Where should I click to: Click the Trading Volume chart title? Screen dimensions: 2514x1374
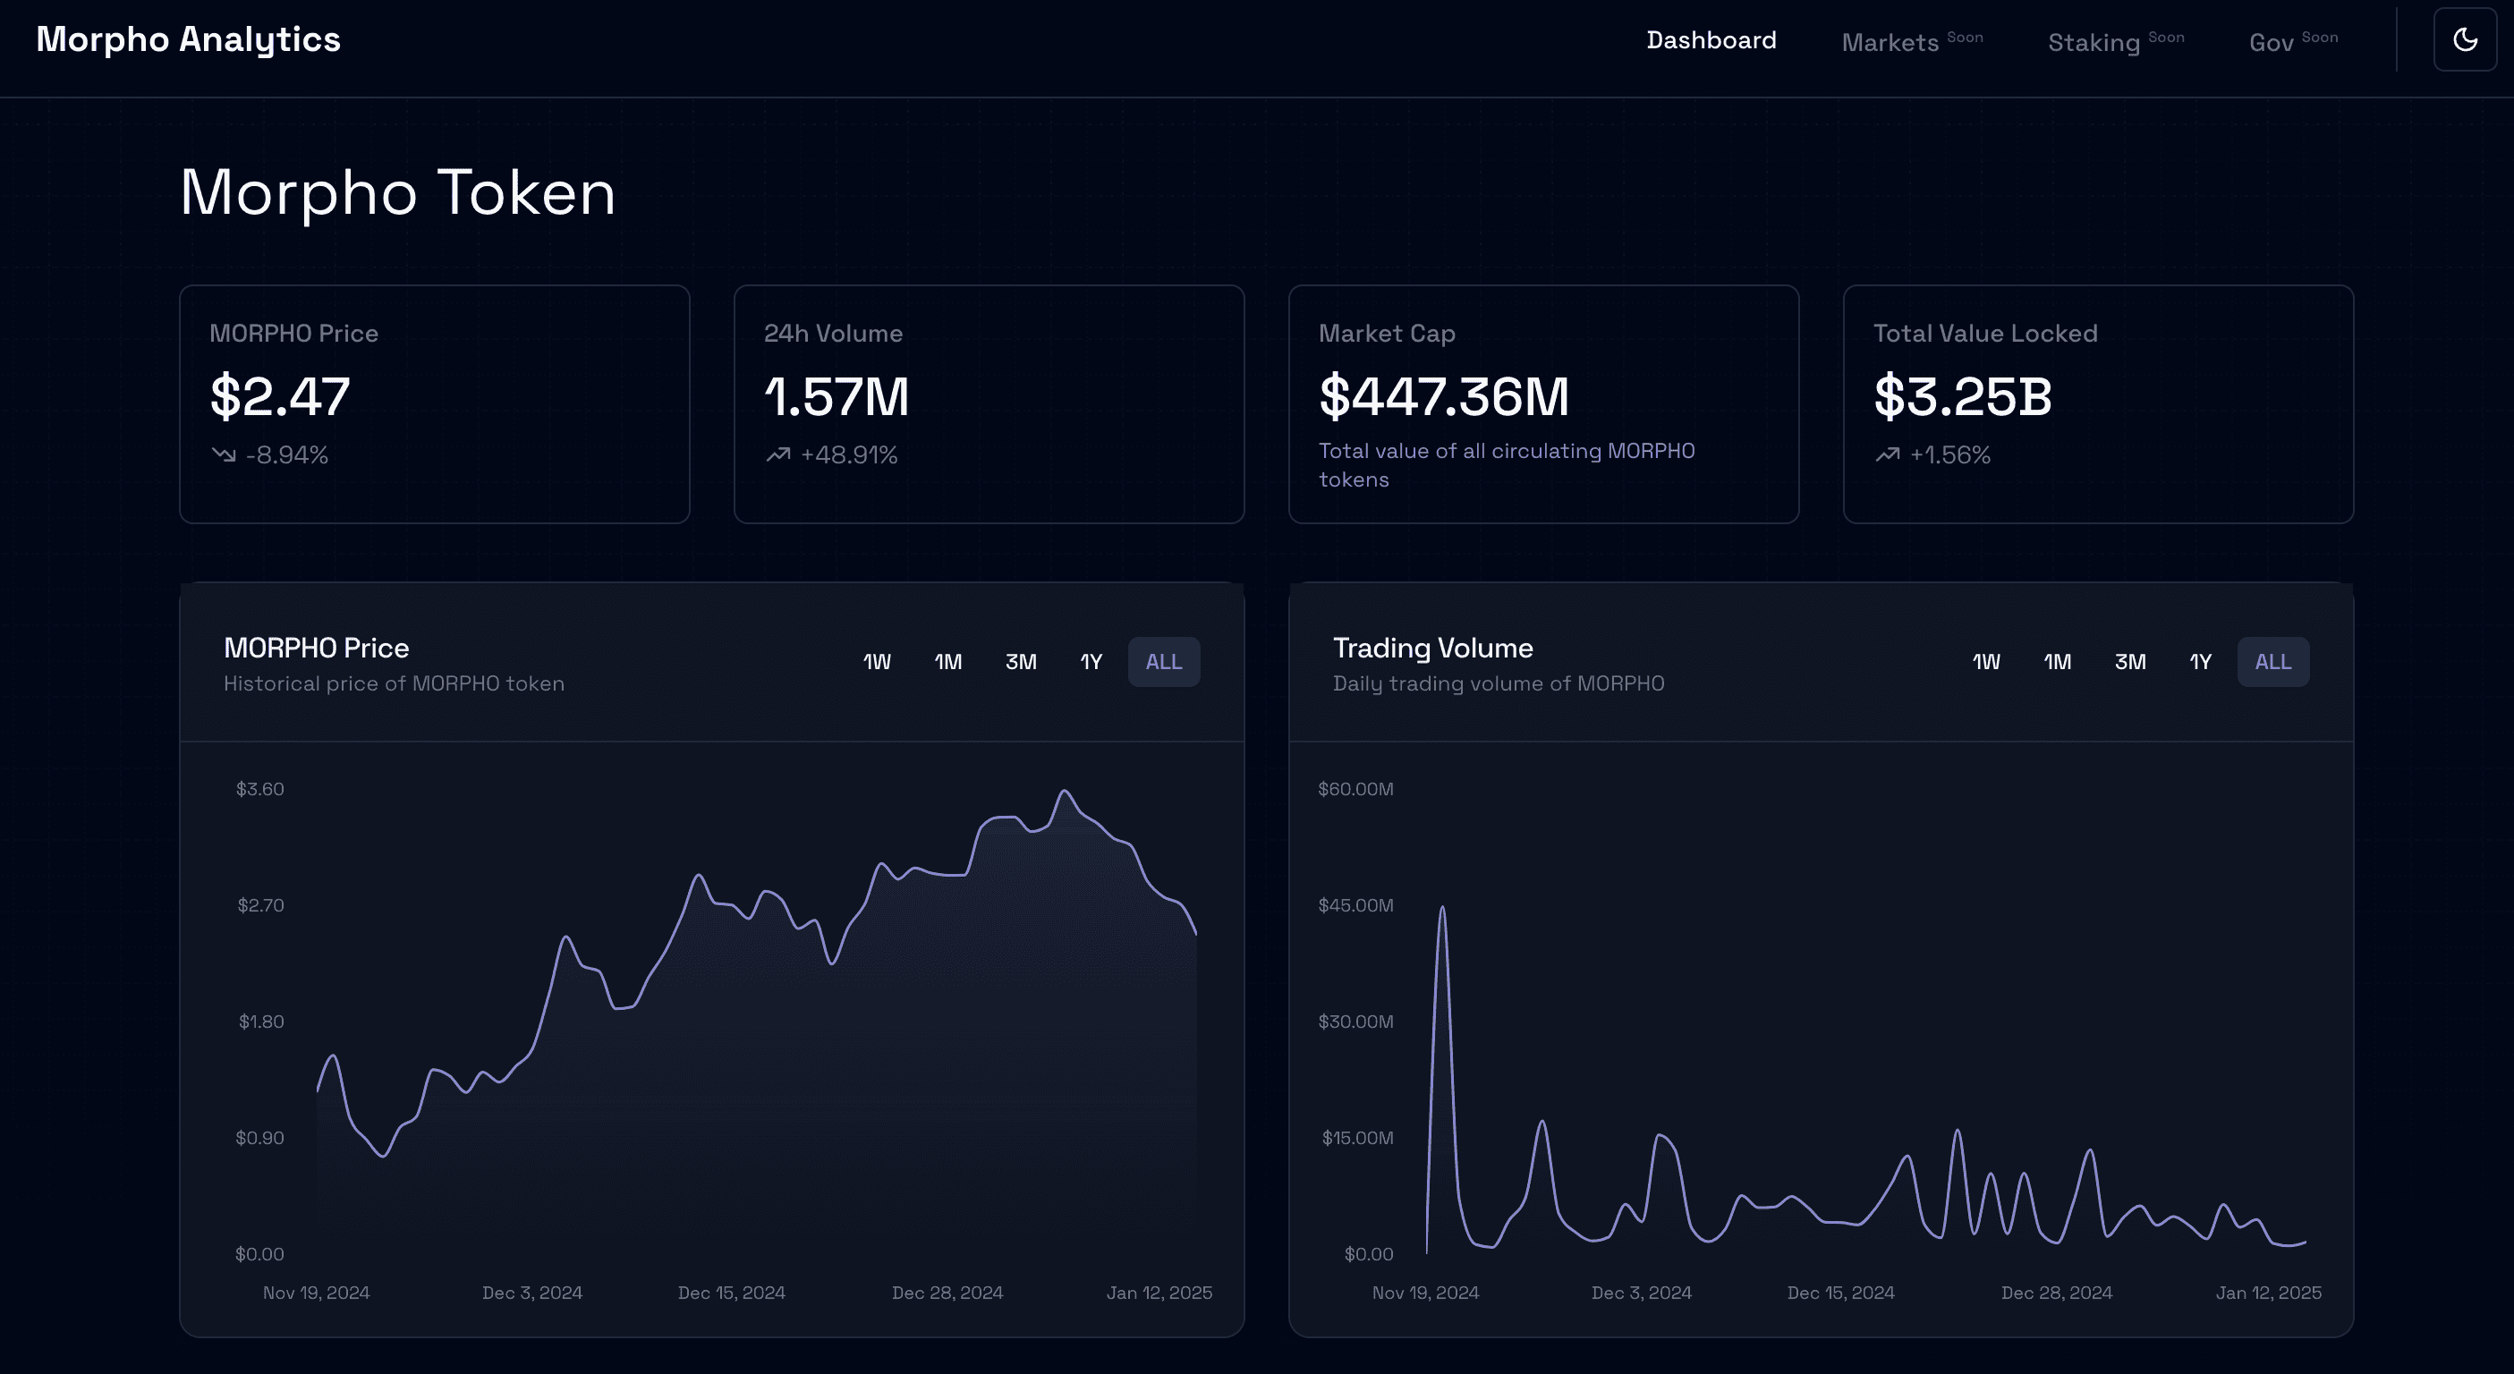[x=1432, y=648]
